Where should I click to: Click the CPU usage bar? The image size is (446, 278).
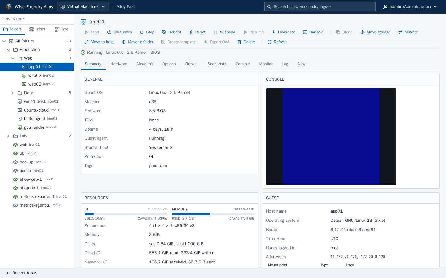(126, 214)
